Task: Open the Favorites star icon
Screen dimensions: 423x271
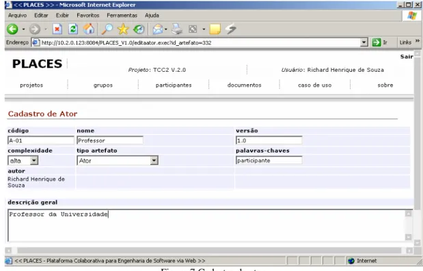Action: pos(123,29)
